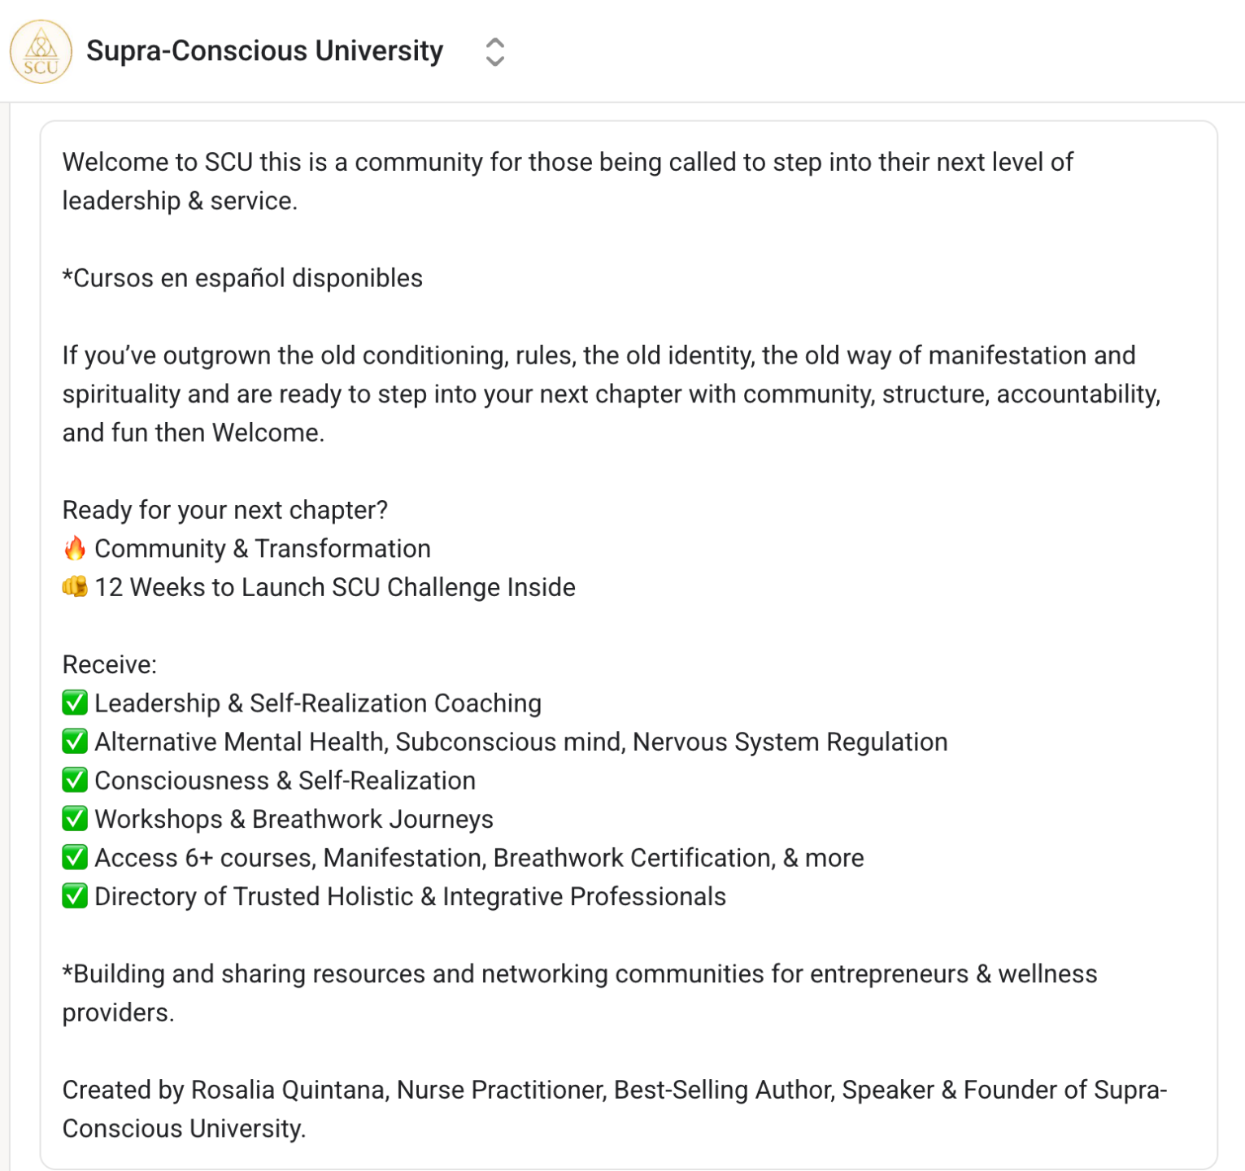The image size is (1245, 1171).
Task: Click checkmark beside Directory of Trusted Holistic
Action: (75, 895)
